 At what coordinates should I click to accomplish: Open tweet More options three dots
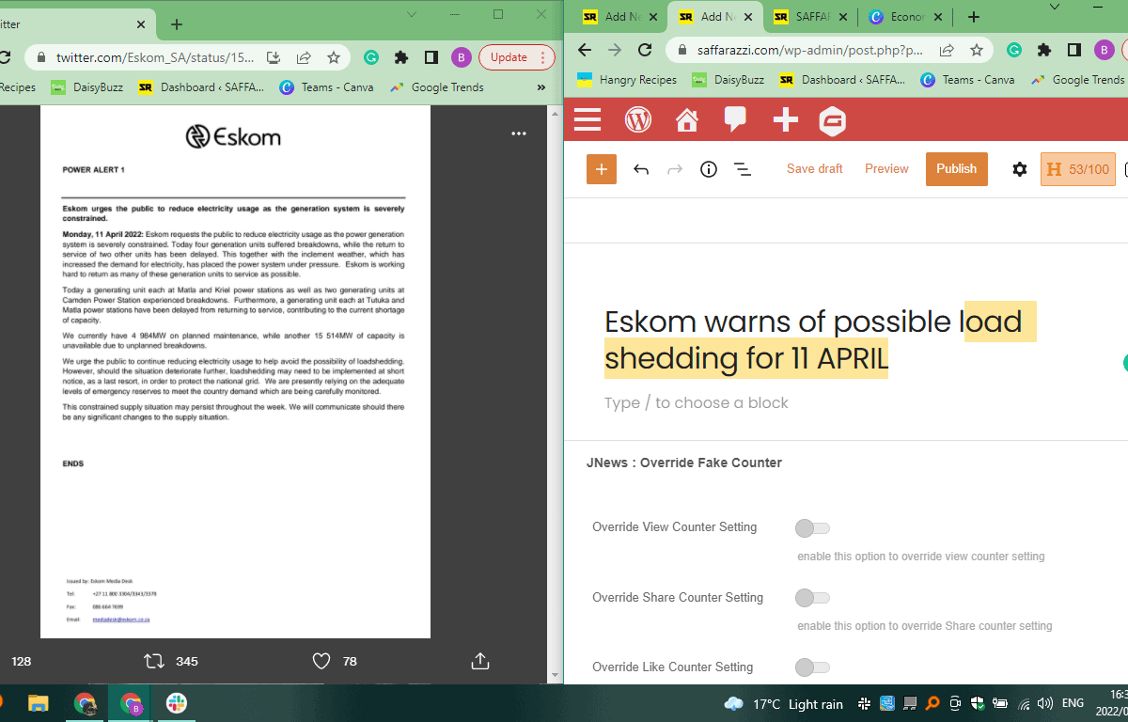coord(519,133)
